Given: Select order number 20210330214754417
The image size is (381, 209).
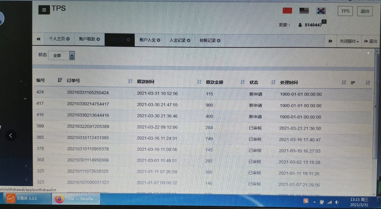Looking at the screenshot, I should coord(88,104).
